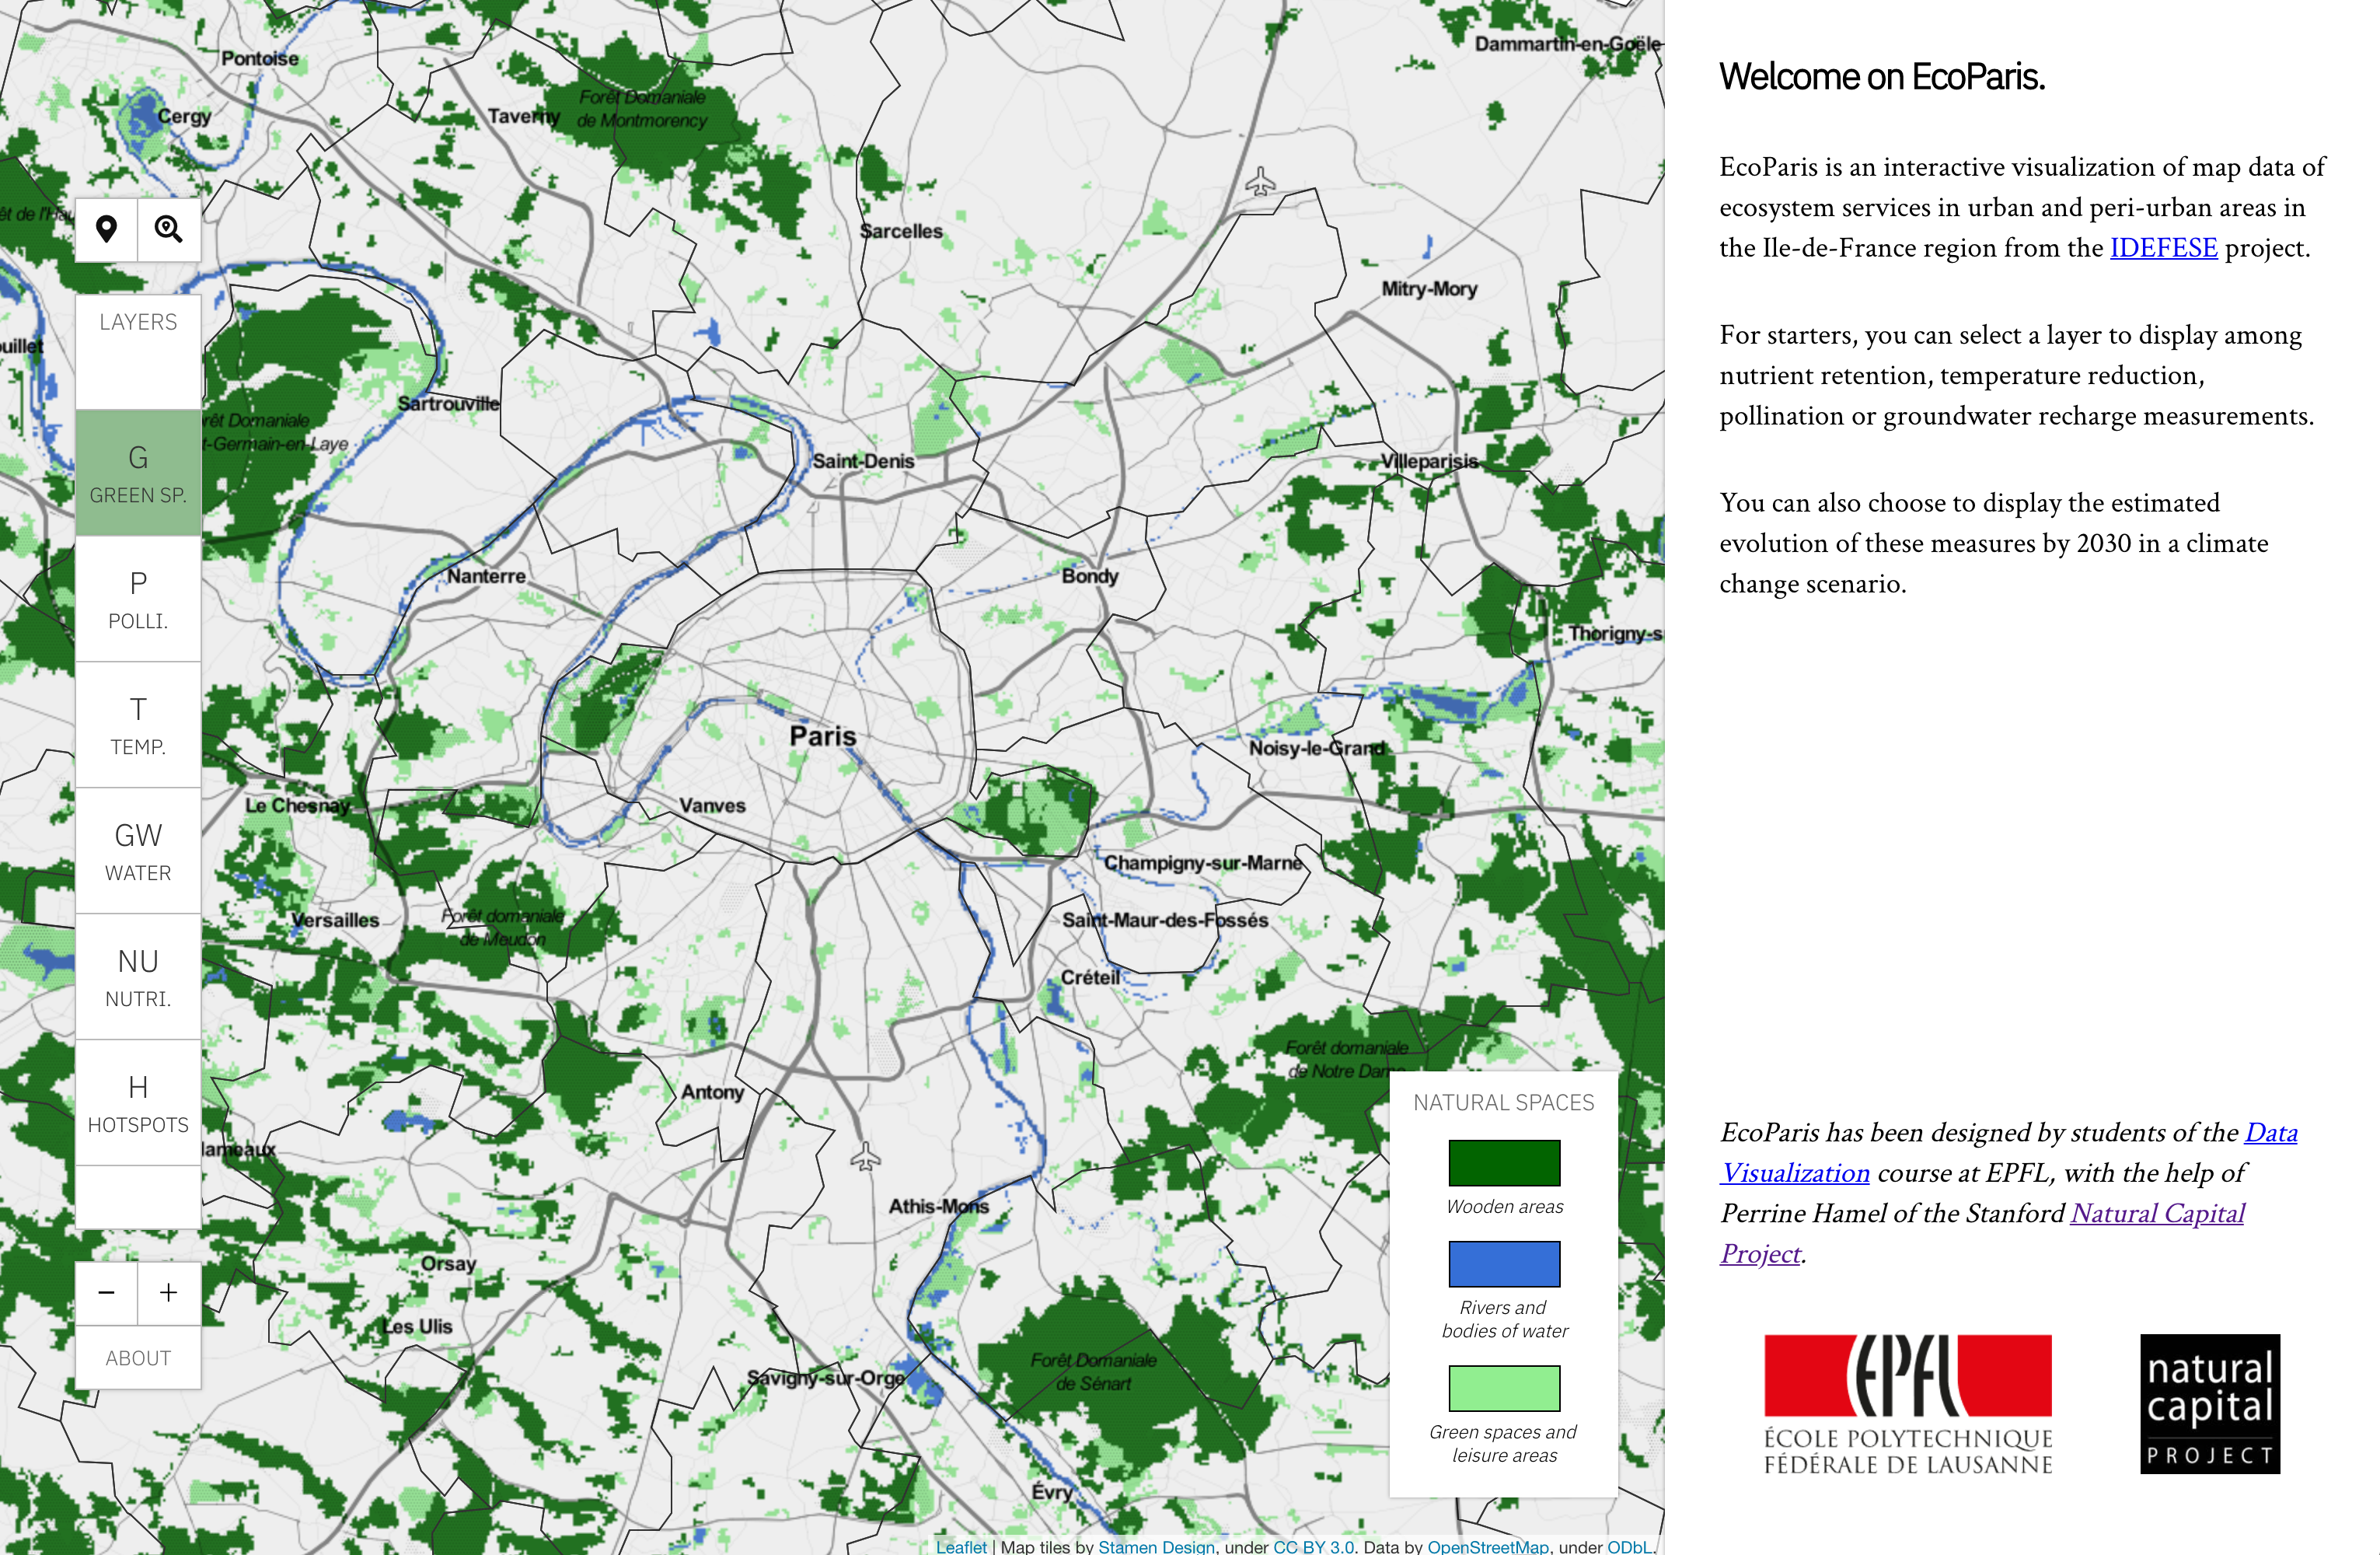Click the EPFL logo
Image resolution: width=2380 pixels, height=1555 pixels.
point(1907,1404)
